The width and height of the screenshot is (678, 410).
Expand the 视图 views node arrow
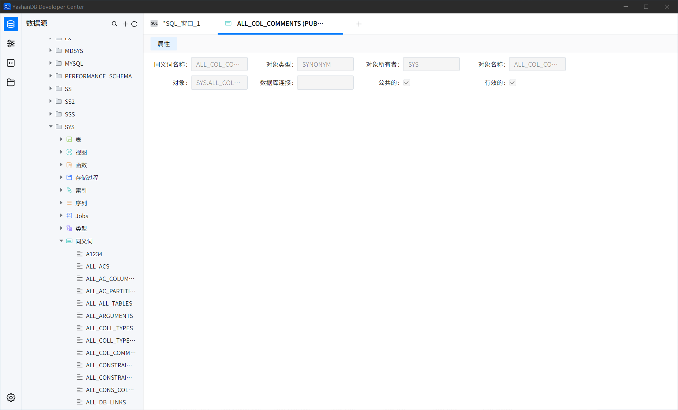pos(61,152)
